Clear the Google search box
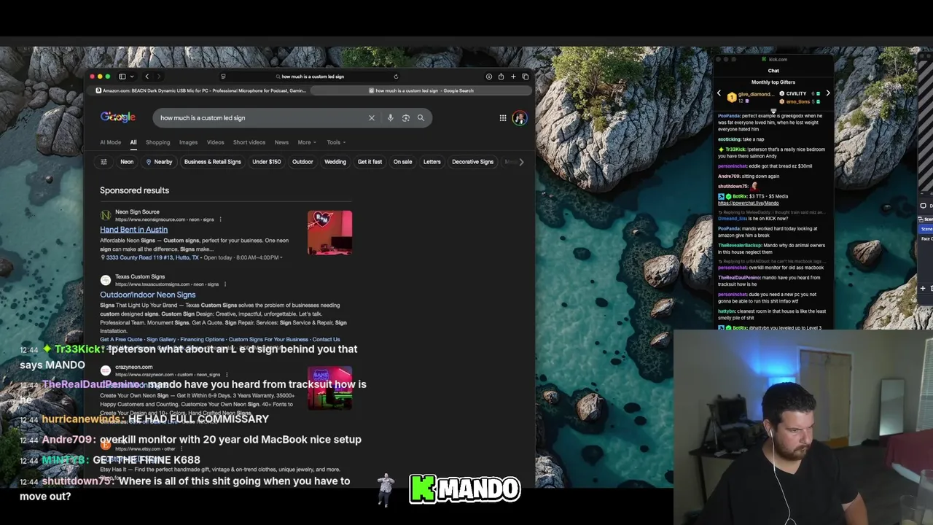The height and width of the screenshot is (525, 933). (371, 117)
